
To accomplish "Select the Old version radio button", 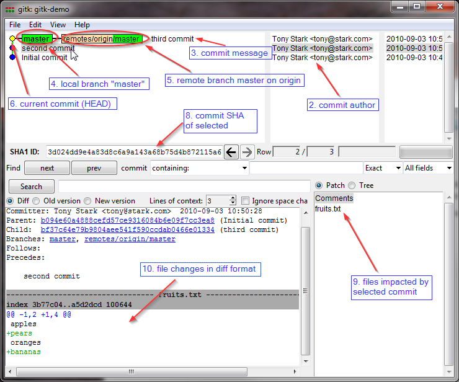I will point(37,201).
